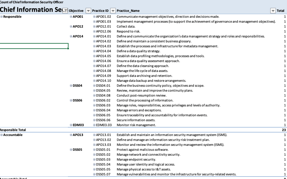This screenshot has height=179, width=287.
Task: Collapse the APO12 objective group
Action: (x=71, y=27)
